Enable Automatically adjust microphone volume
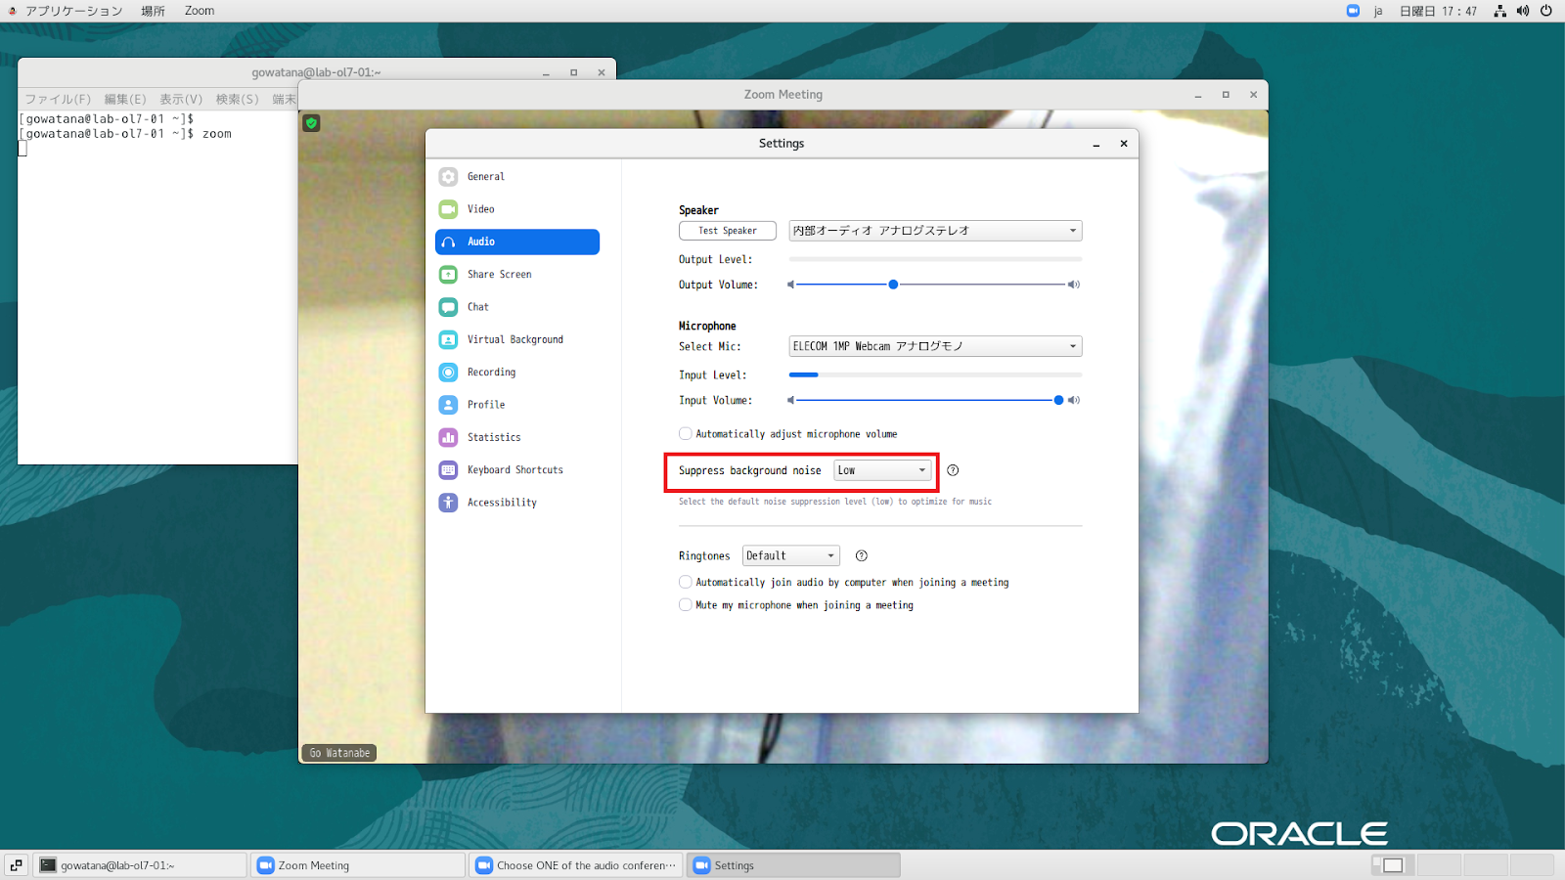 (686, 433)
